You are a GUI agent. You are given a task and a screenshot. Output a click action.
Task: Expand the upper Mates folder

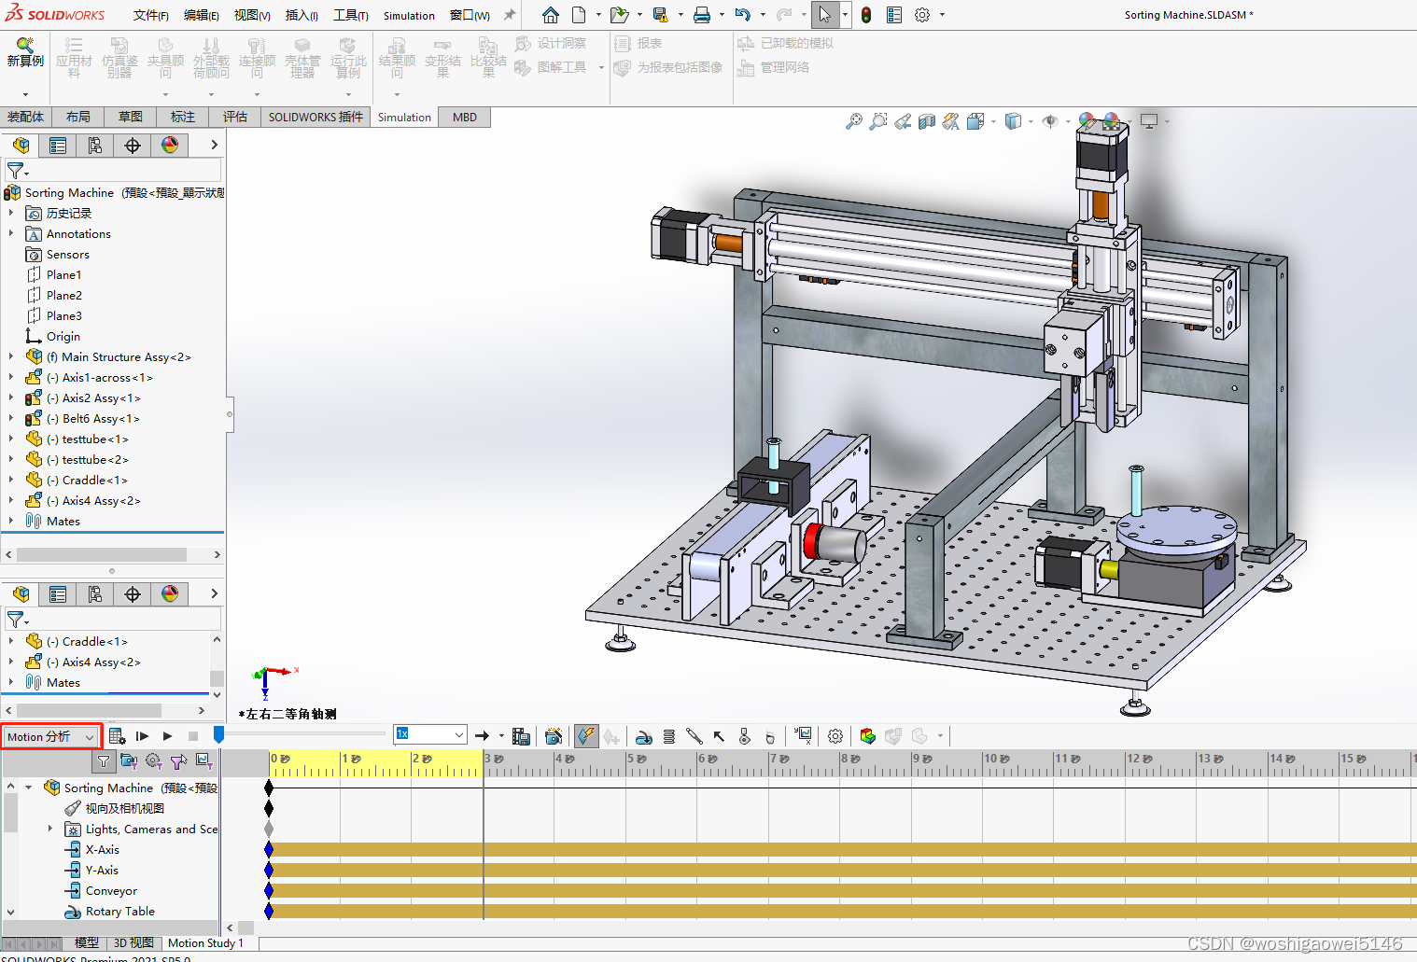point(11,521)
